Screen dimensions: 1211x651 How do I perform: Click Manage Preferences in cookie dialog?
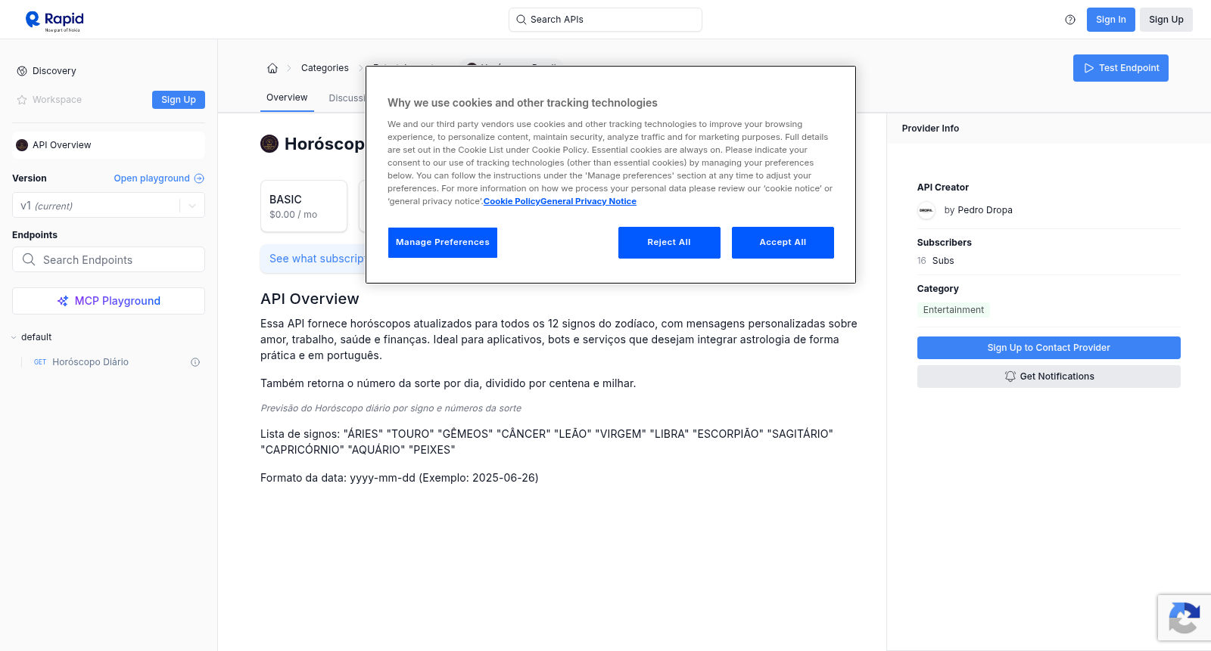point(443,243)
